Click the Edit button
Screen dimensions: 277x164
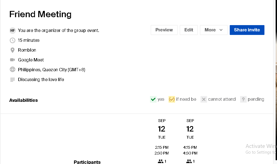[188, 30]
